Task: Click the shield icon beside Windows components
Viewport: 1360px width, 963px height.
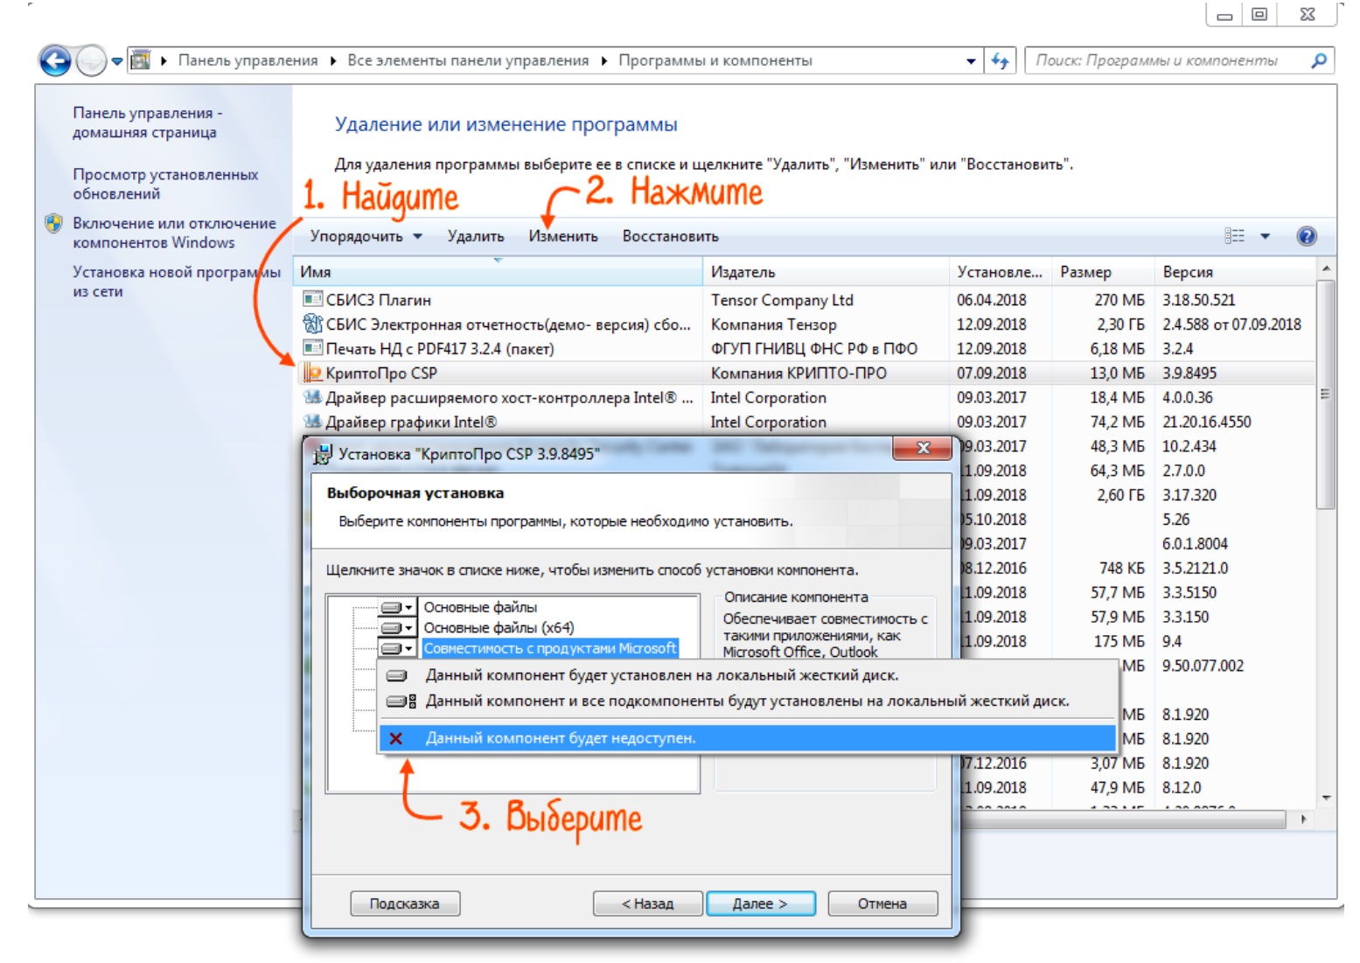Action: point(53,223)
